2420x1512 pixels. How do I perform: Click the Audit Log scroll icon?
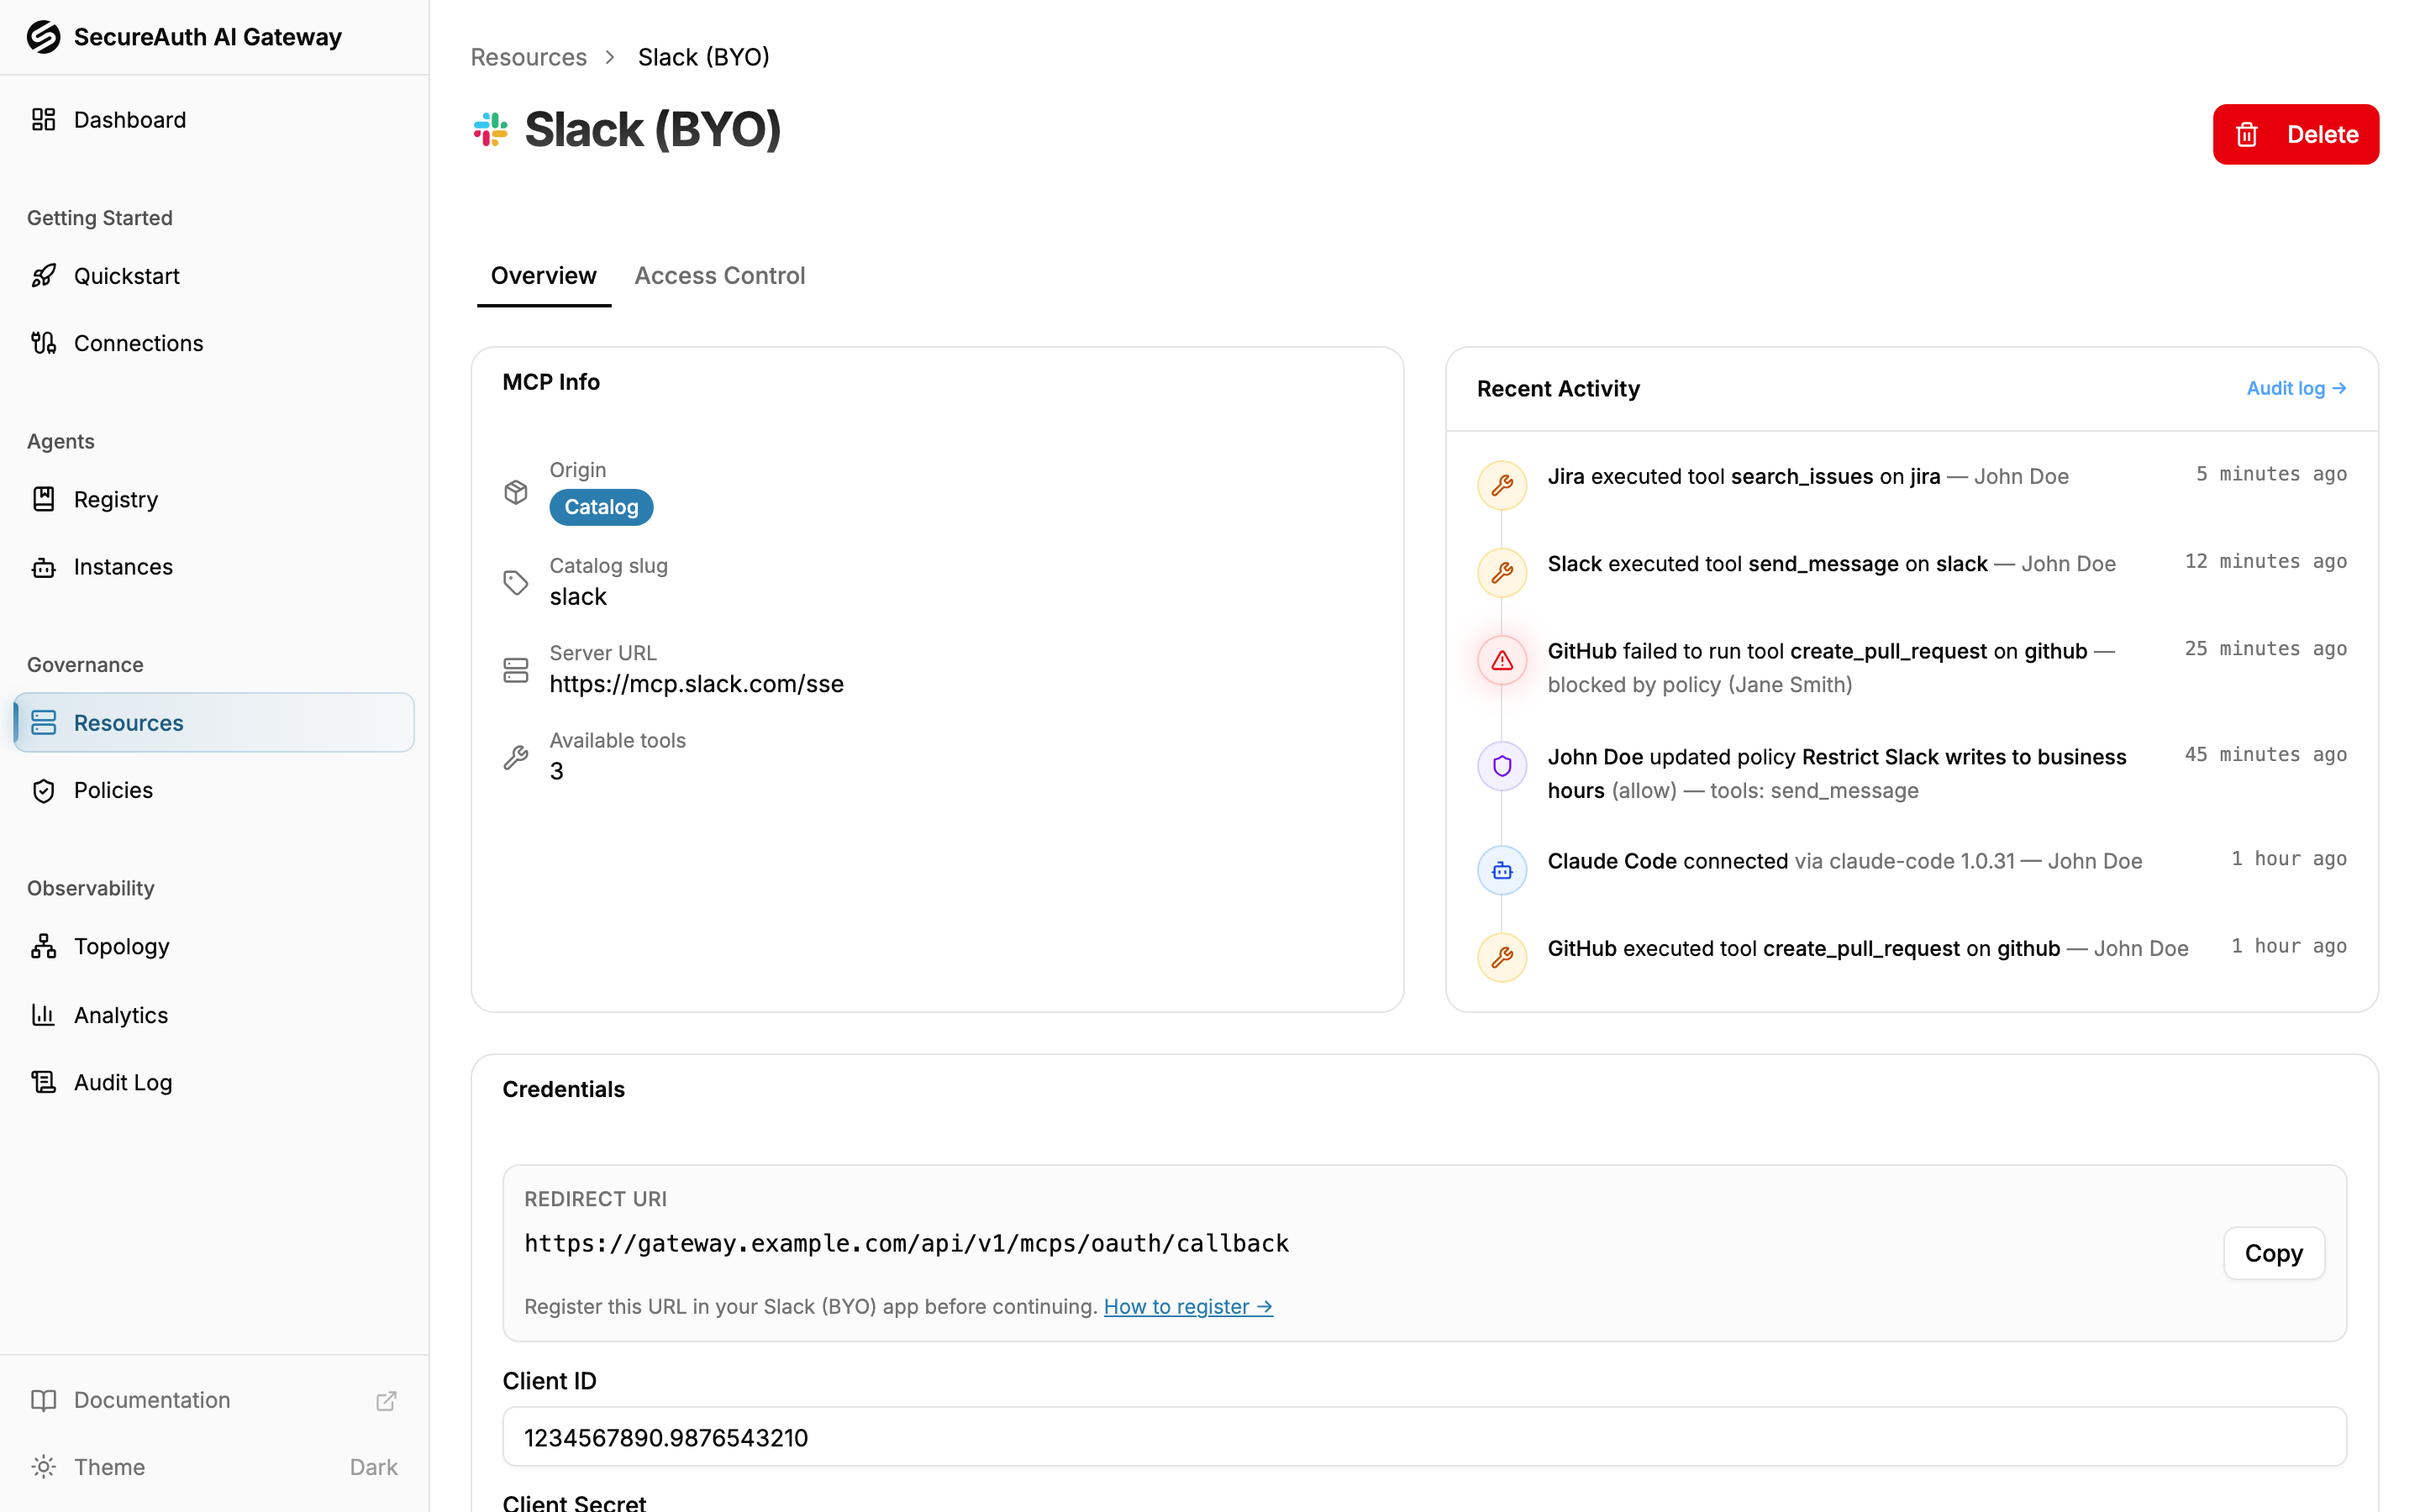pos(43,1082)
